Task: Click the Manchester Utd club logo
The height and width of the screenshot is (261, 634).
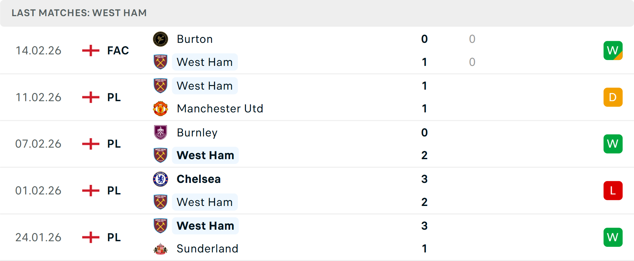Action: coord(161,108)
